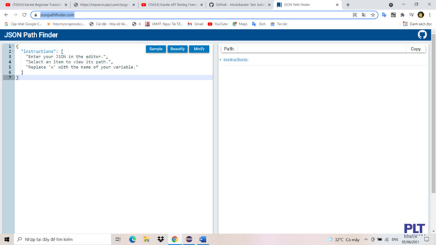Focus the Path text field

pos(322,49)
